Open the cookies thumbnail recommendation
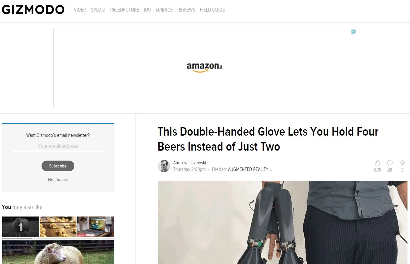Viewport: 410px width, 264px height. click(x=58, y=227)
